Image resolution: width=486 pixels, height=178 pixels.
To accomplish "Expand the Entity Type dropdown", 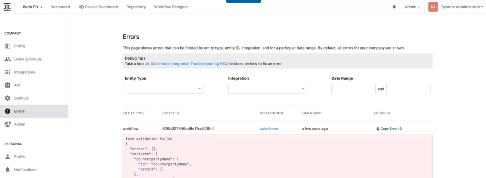I will [164, 89].
